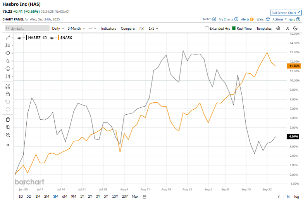Open the 3-Month period dropdown
The image size is (303, 202).
pos(76,28)
